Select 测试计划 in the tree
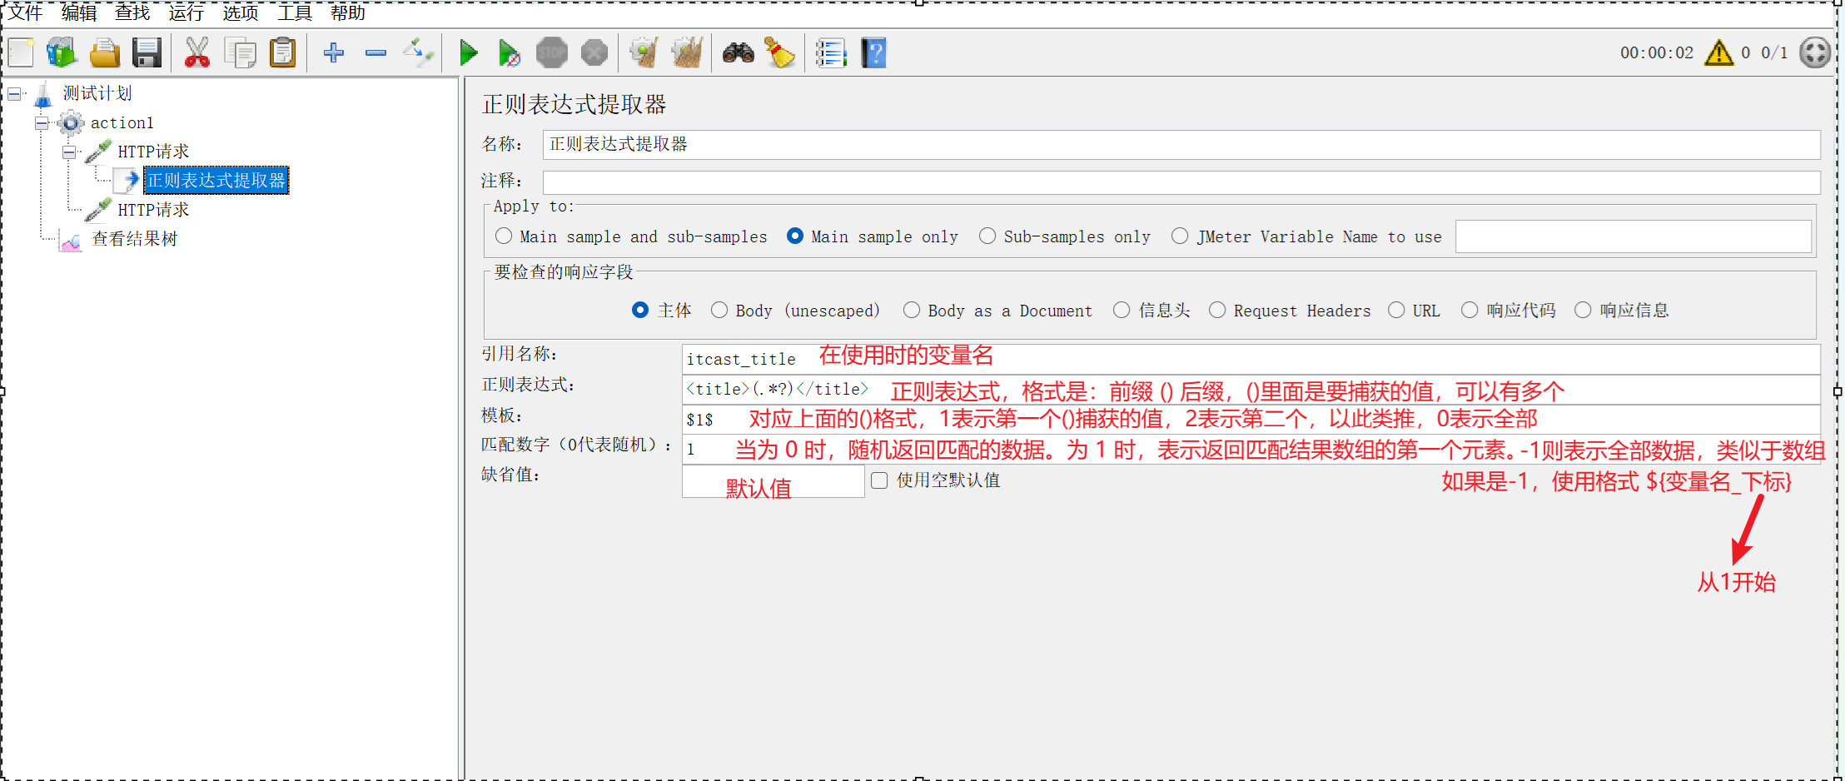 (97, 93)
